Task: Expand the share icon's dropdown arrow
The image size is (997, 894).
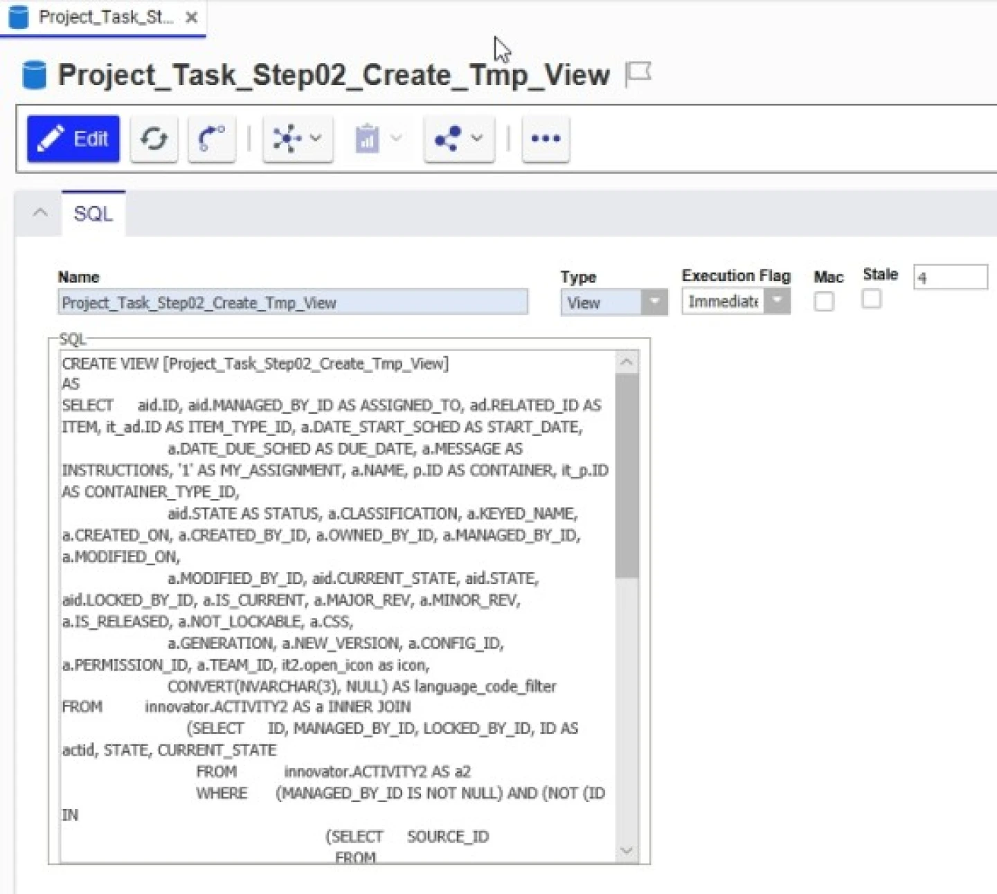Action: [x=476, y=138]
